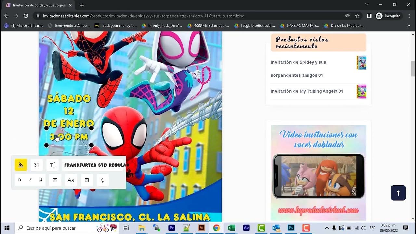Open a new browser tab

(x=82, y=5)
